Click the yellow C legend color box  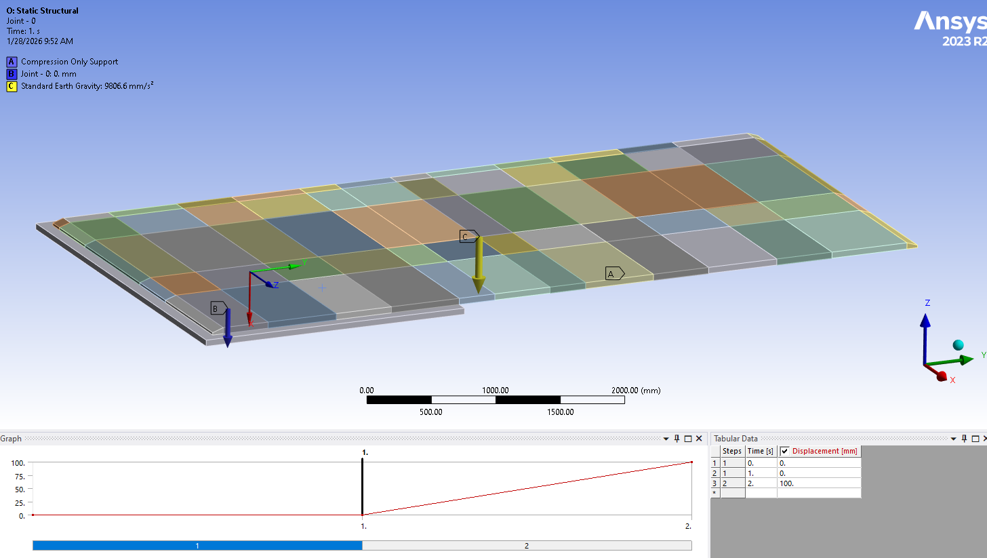pos(12,86)
